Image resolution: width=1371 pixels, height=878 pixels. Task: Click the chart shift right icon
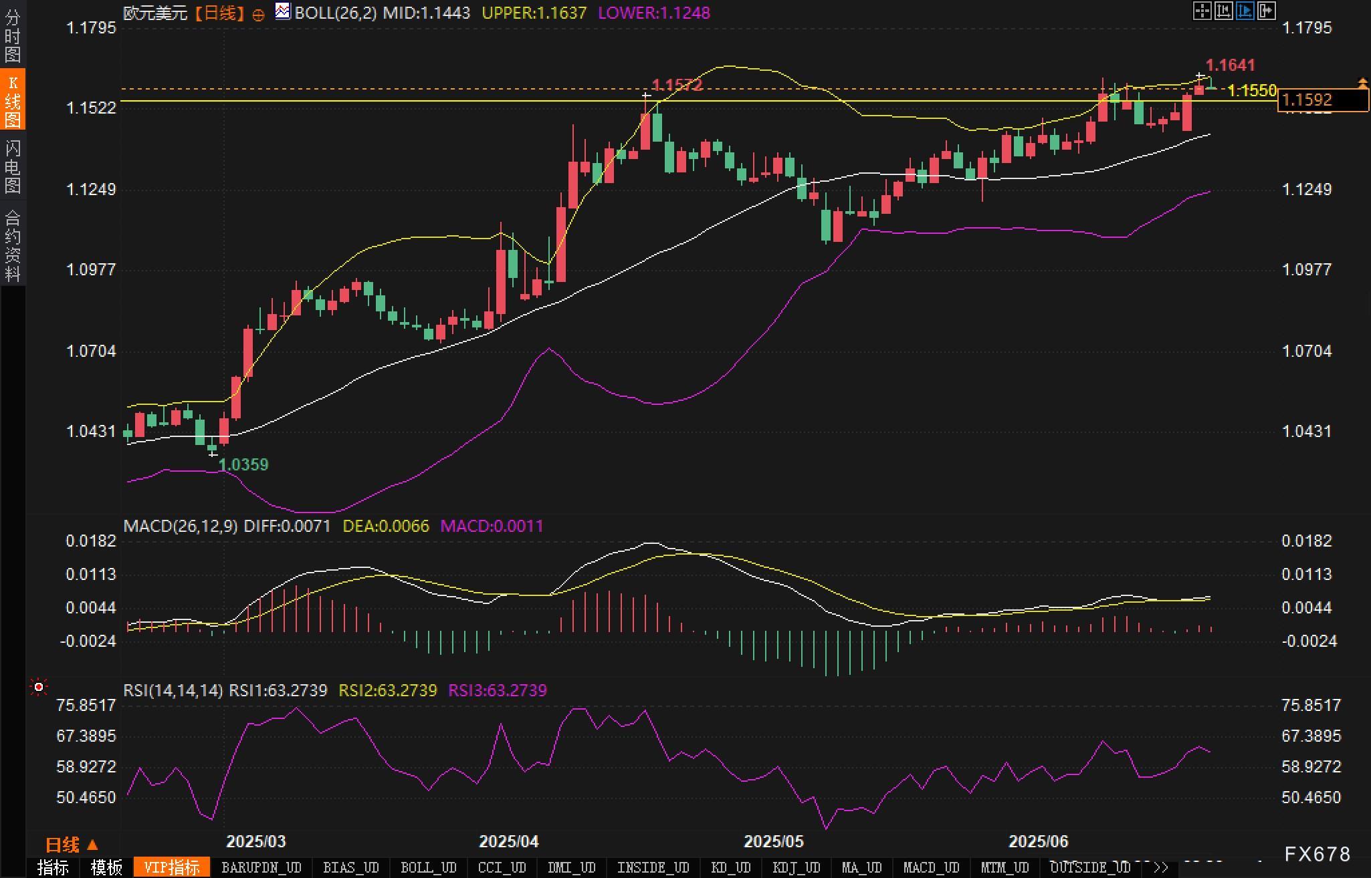coord(1267,11)
